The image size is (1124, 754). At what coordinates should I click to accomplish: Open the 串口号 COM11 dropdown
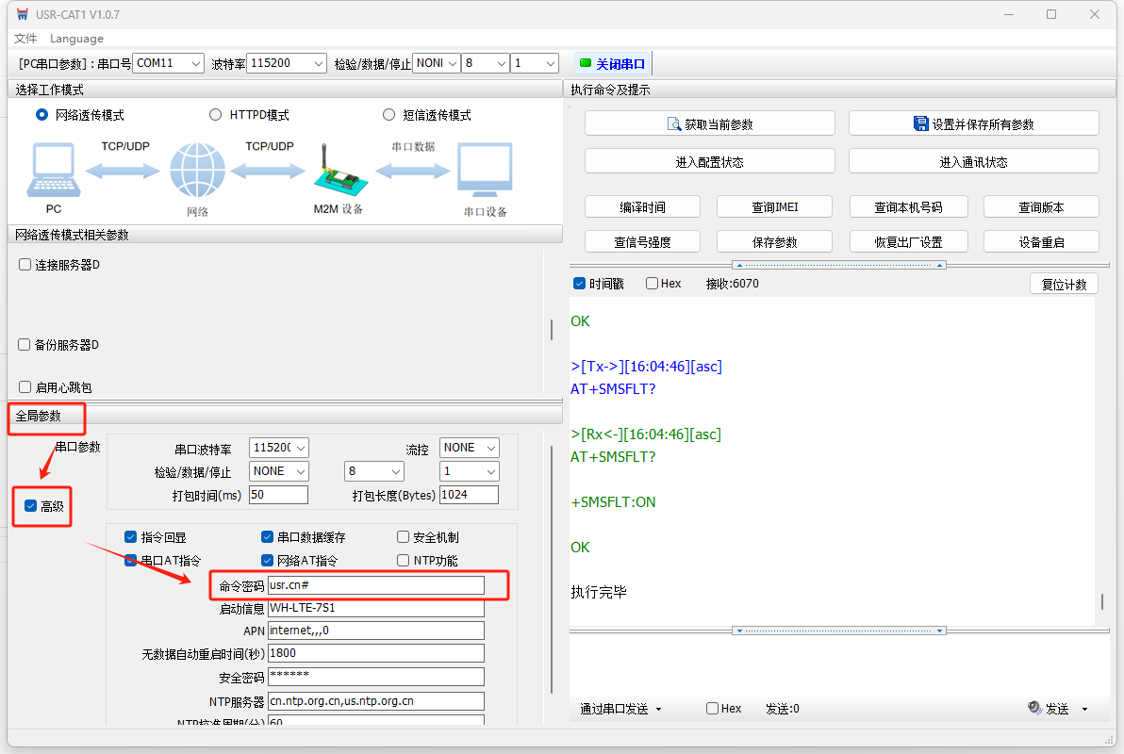point(168,63)
